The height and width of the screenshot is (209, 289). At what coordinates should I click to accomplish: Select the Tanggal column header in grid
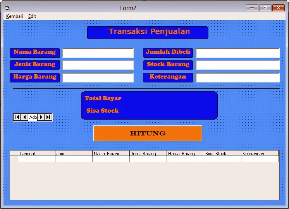coord(36,153)
